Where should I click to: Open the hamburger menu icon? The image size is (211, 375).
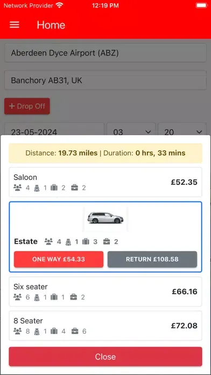point(15,25)
